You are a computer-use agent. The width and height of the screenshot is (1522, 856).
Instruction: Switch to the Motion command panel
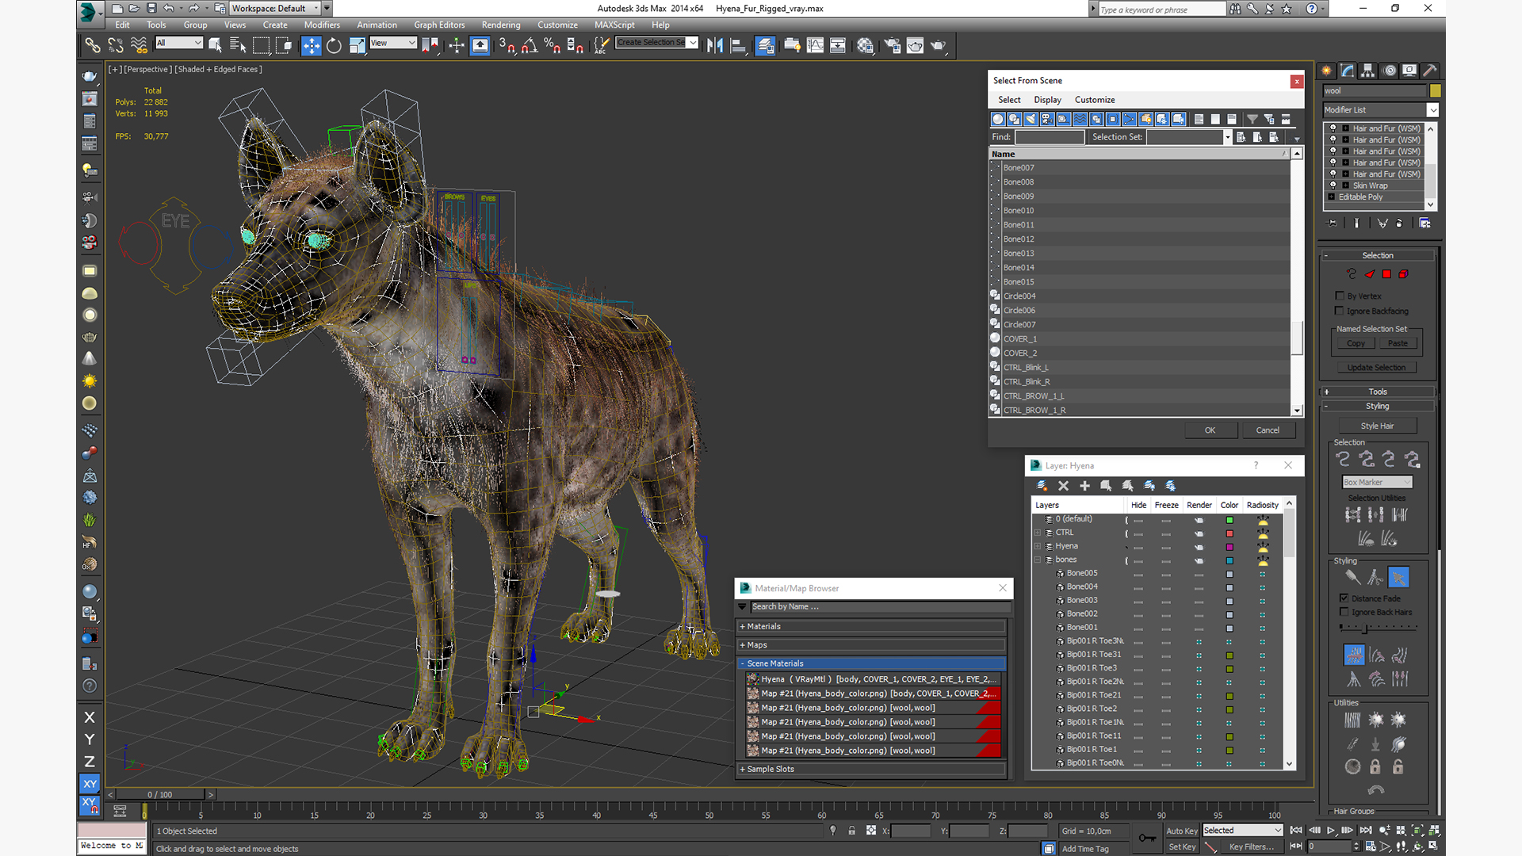[1389, 71]
